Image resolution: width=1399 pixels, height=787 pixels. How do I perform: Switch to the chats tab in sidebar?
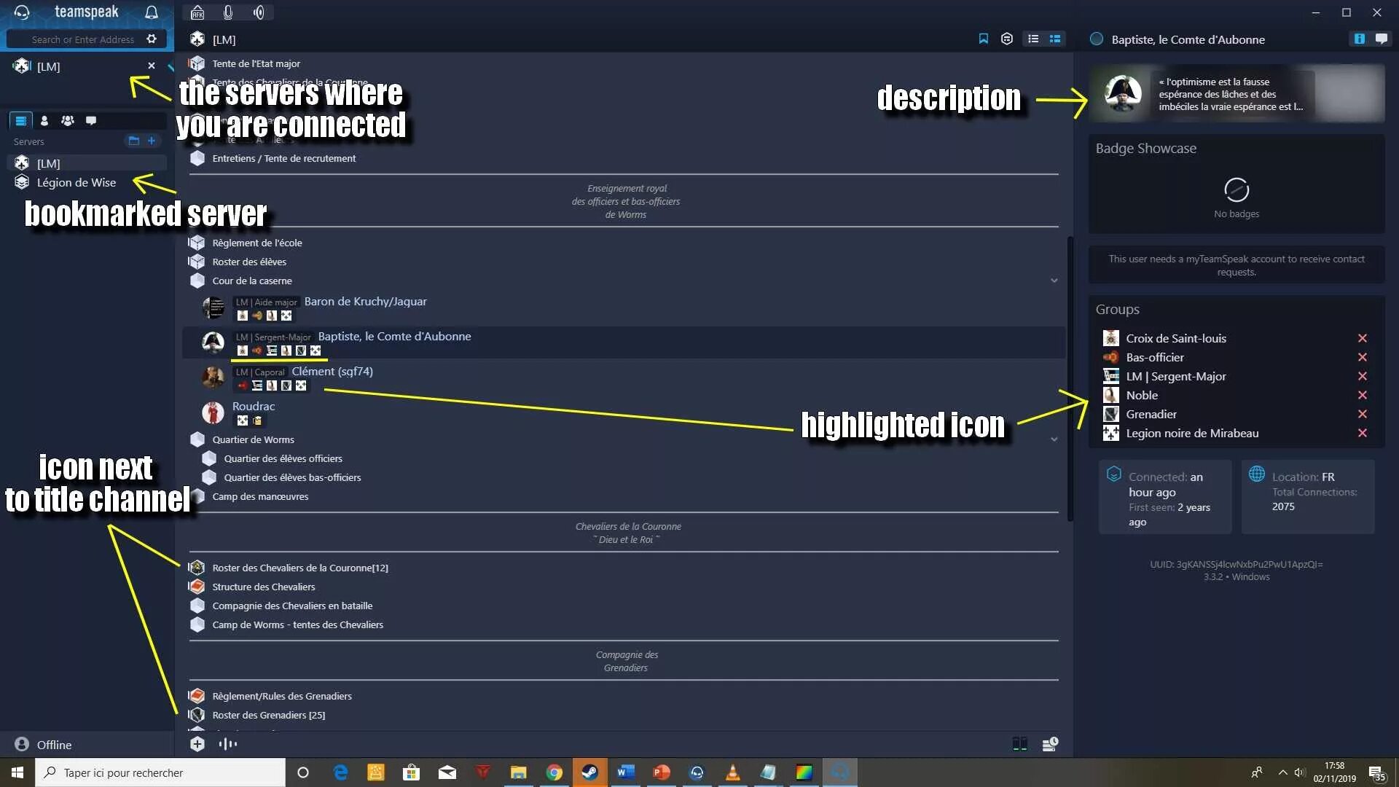pos(91,120)
